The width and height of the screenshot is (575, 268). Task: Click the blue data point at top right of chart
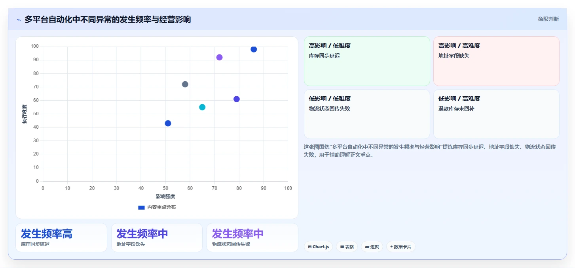tap(254, 49)
